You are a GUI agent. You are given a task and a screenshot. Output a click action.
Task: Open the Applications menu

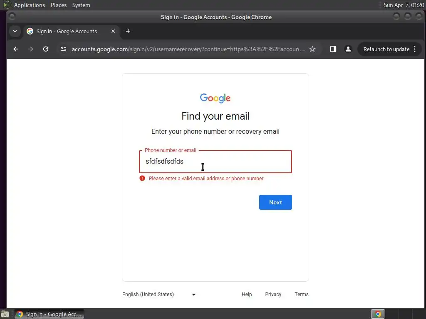tap(30, 5)
